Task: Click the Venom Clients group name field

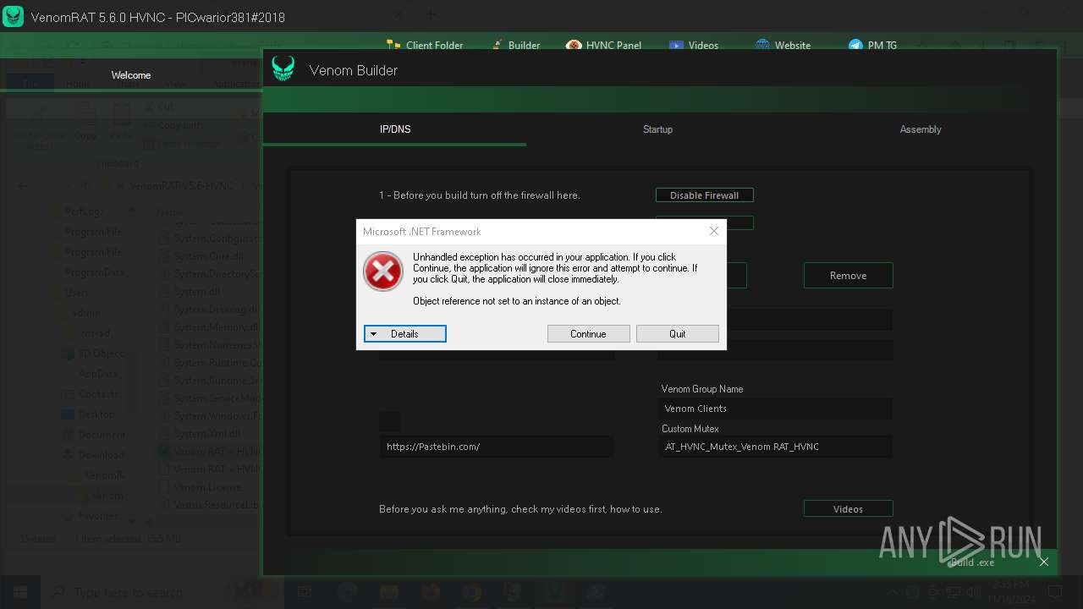Action: 775,409
